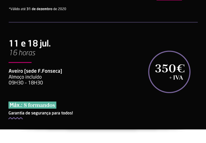Image resolution: width=206 pixels, height=143 pixels.
Task: Select the bold '31 de dezembro' text
Action: click(x=39, y=9)
